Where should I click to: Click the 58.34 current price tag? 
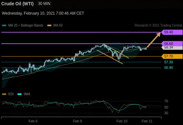(172, 48)
